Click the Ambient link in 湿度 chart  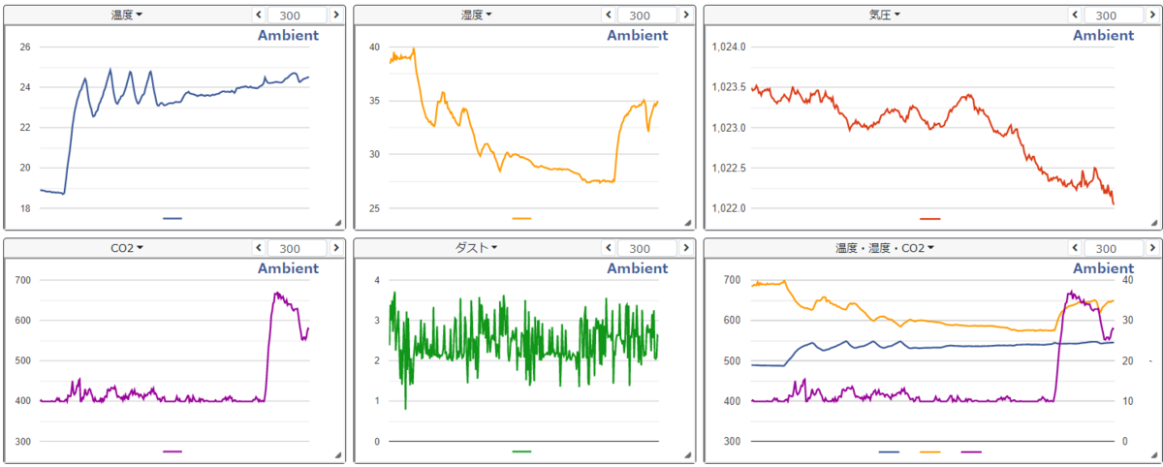[638, 35]
